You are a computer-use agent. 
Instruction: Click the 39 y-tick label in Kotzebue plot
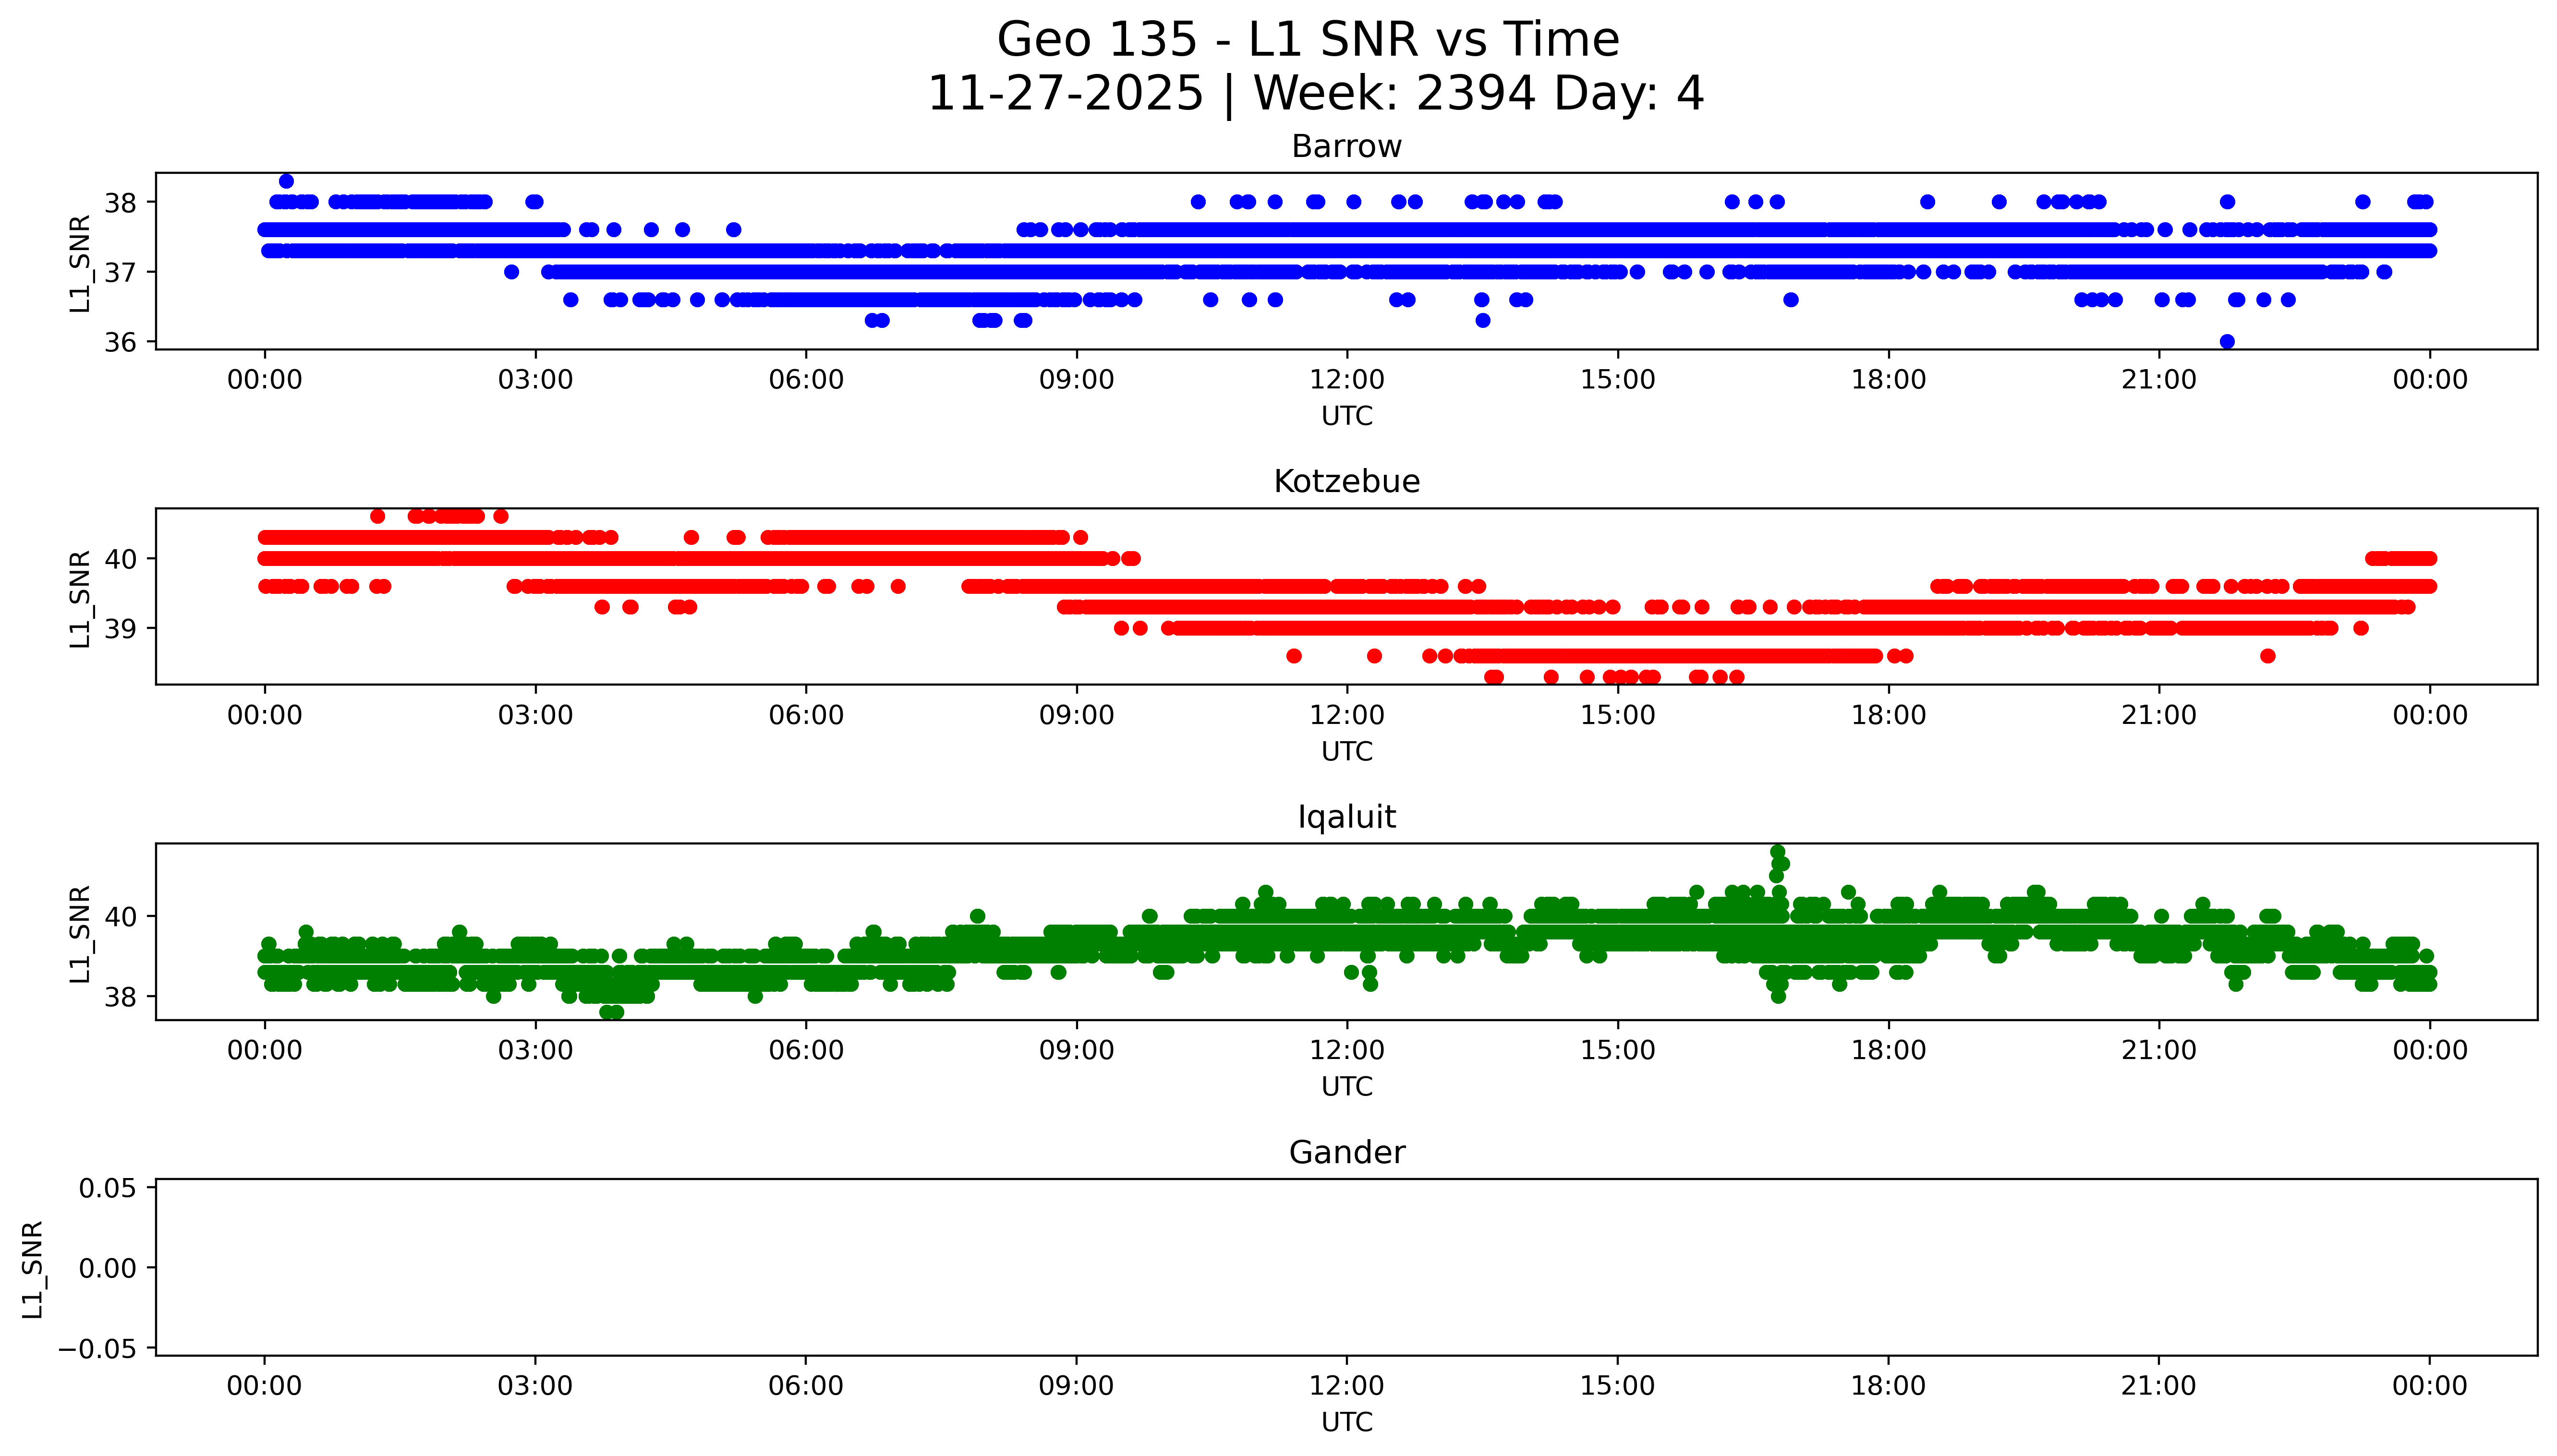pos(120,629)
